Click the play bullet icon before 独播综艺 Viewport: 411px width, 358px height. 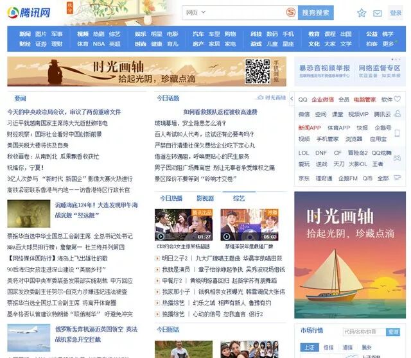[x=157, y=314]
